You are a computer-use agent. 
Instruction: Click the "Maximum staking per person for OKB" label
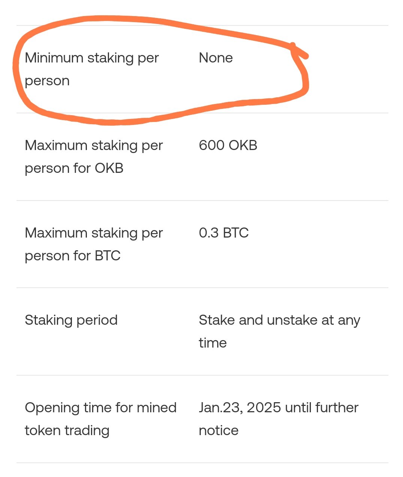(94, 157)
